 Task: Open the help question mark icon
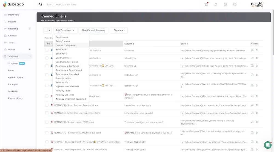click(x=235, y=5)
